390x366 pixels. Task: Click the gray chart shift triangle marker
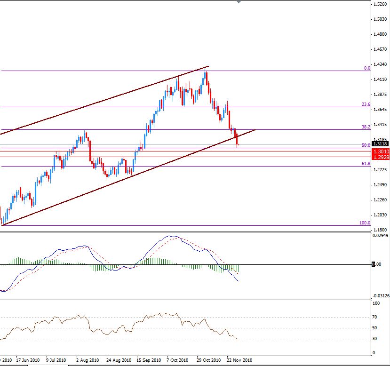click(239, 2)
